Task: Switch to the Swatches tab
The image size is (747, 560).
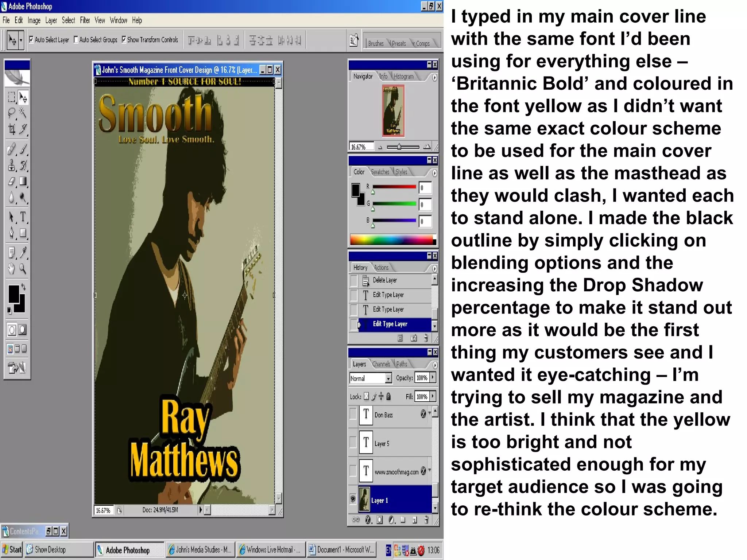Action: pyautogui.click(x=380, y=172)
